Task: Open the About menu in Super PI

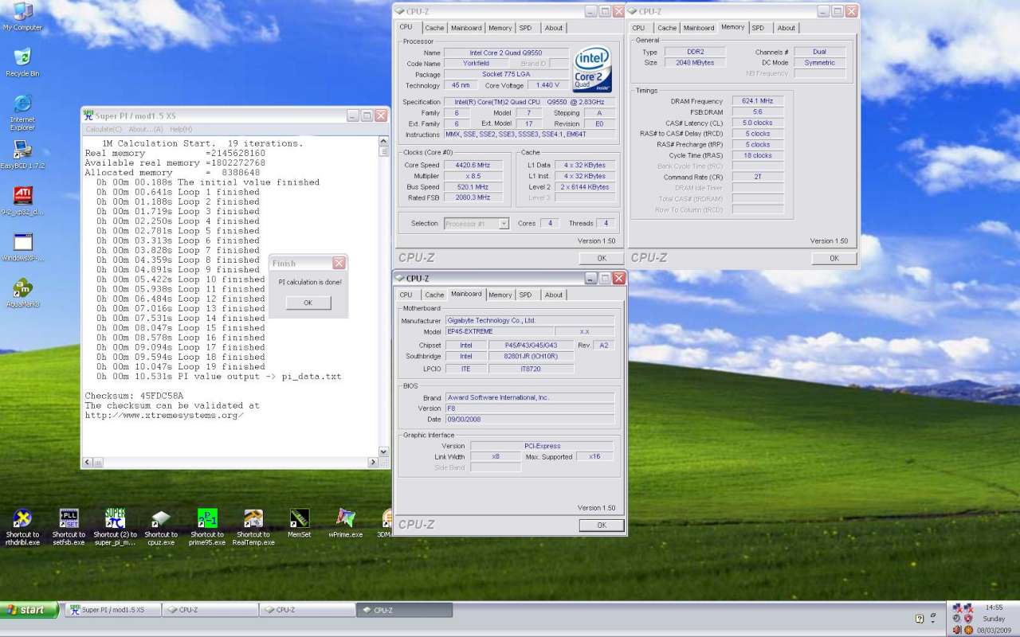Action: [x=146, y=129]
